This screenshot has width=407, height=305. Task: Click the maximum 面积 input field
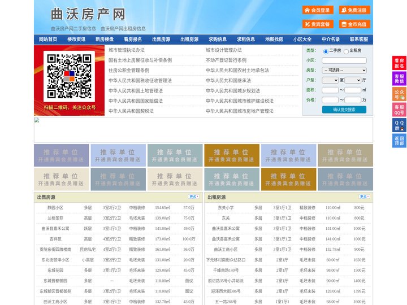pyautogui.click(x=353, y=90)
